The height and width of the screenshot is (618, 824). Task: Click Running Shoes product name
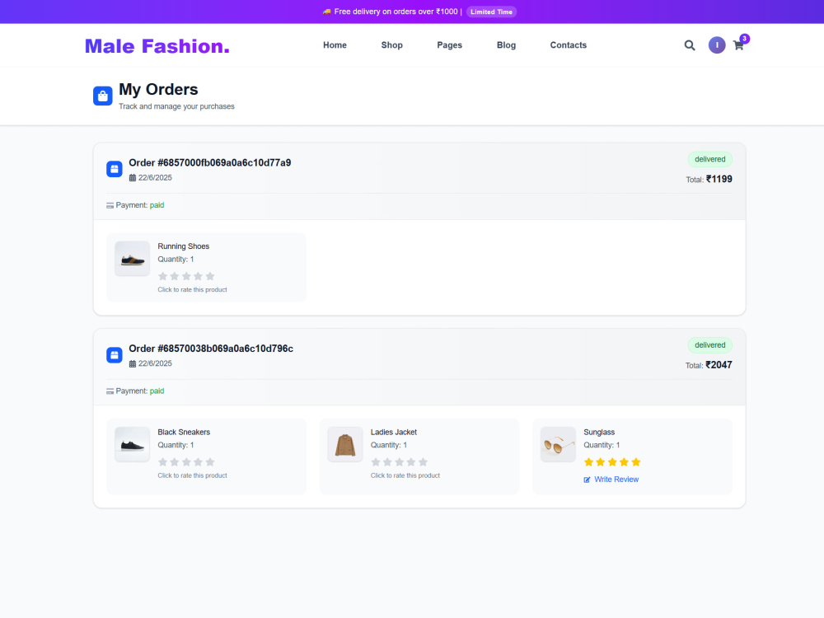(x=184, y=246)
